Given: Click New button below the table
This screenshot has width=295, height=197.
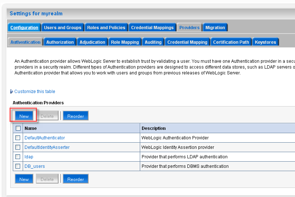Looking at the screenshot, I should tap(24, 179).
